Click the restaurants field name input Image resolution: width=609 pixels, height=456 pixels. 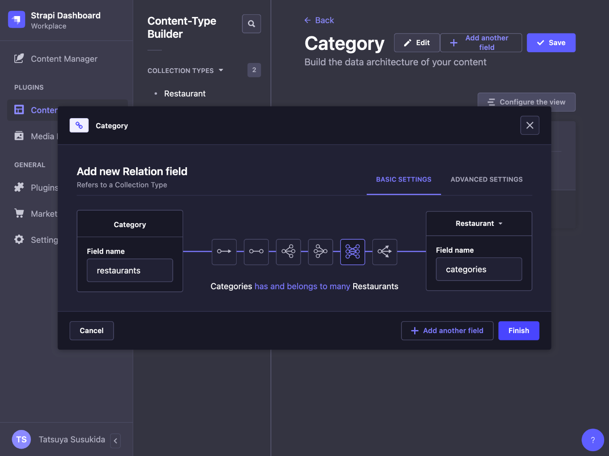coord(130,271)
